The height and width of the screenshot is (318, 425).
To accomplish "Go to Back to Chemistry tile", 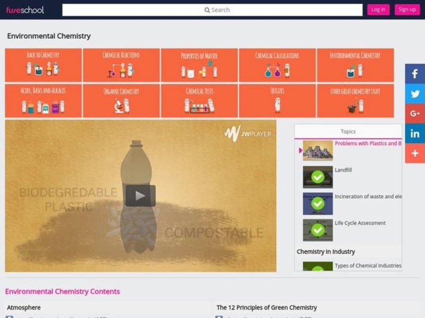I will coord(43,65).
